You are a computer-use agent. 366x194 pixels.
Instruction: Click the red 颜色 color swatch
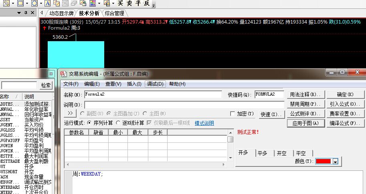[x=324, y=161]
